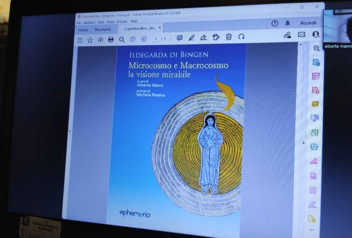Open the help question mark icon

(x=275, y=23)
